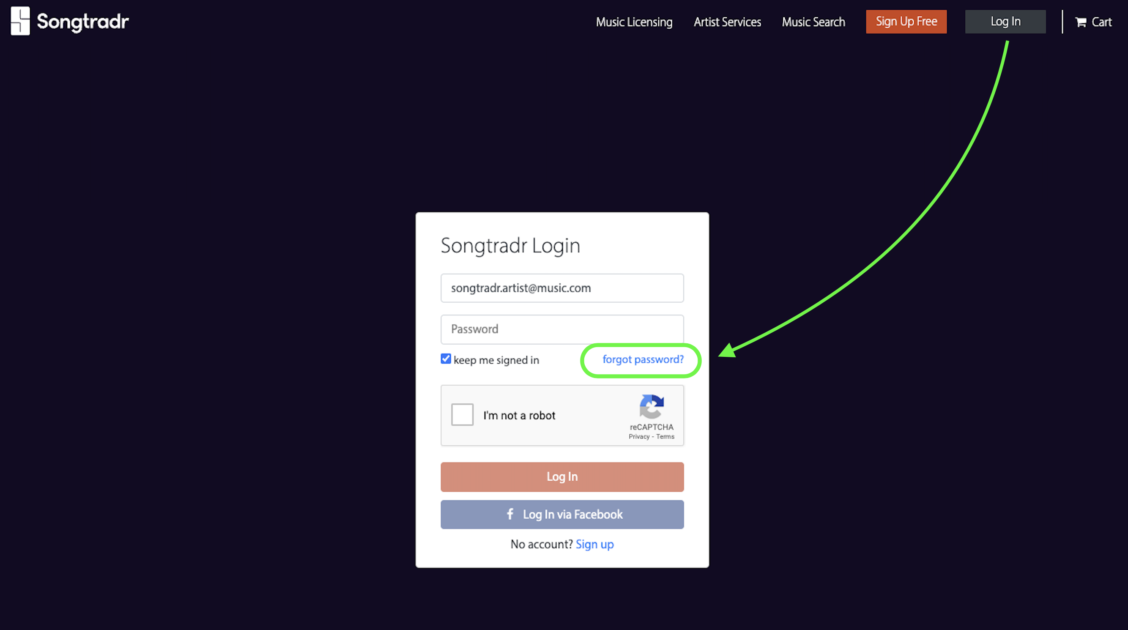
Task: Open the Music Licensing menu
Action: click(x=634, y=22)
